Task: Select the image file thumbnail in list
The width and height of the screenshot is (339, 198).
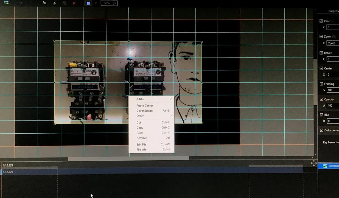Action: [325, 166]
